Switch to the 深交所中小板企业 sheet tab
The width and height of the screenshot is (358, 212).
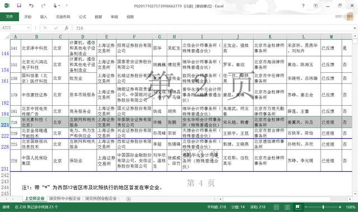tap(65, 199)
